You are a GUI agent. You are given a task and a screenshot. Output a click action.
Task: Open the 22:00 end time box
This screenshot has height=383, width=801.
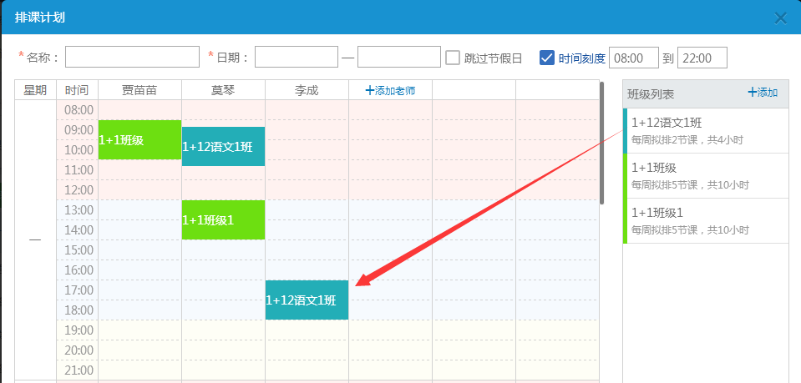pyautogui.click(x=702, y=58)
